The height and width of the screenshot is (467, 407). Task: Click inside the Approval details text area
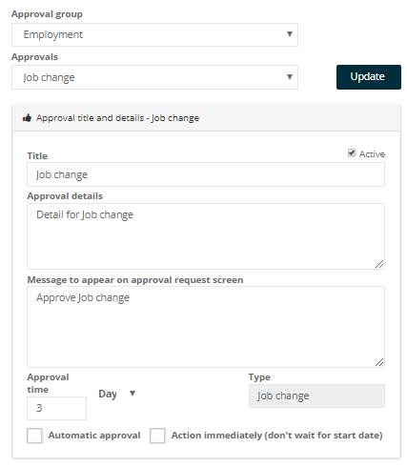[x=206, y=236]
